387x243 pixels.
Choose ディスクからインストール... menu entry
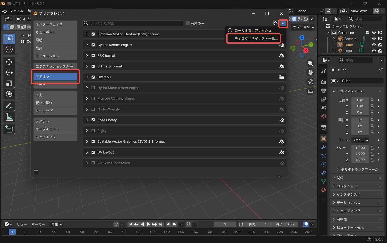[256, 39]
